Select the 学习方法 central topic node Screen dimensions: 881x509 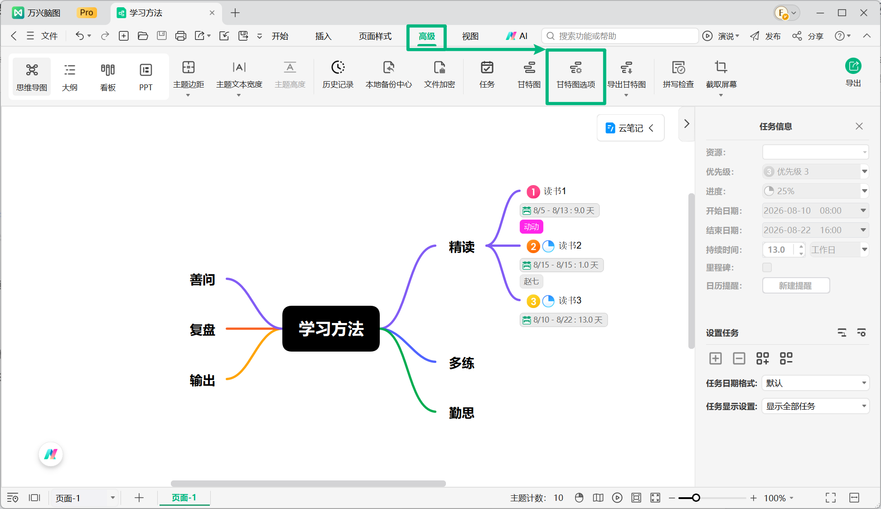331,328
